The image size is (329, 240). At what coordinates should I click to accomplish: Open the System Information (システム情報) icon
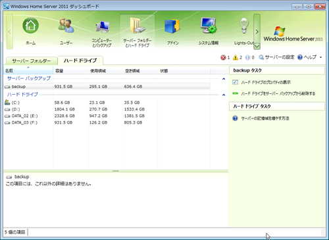coord(208,26)
